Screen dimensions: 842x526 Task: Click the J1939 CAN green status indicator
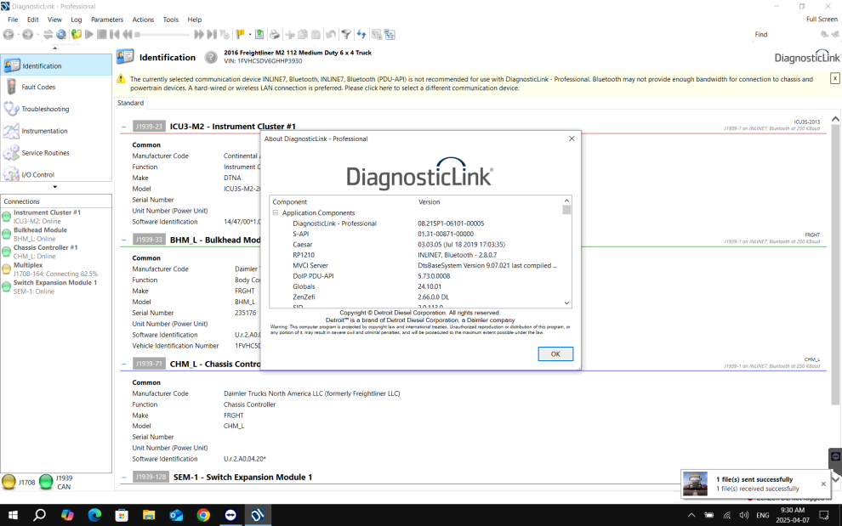(46, 483)
